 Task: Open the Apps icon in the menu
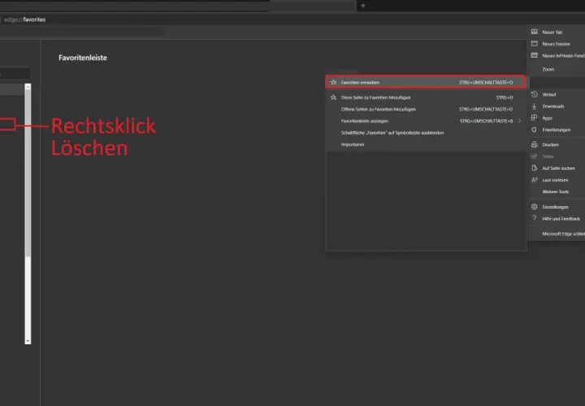[x=535, y=118]
